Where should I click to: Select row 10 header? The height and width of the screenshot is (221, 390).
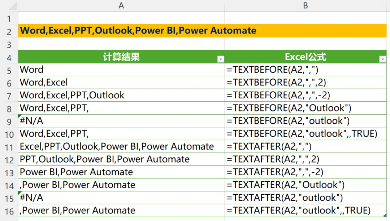click(x=9, y=134)
